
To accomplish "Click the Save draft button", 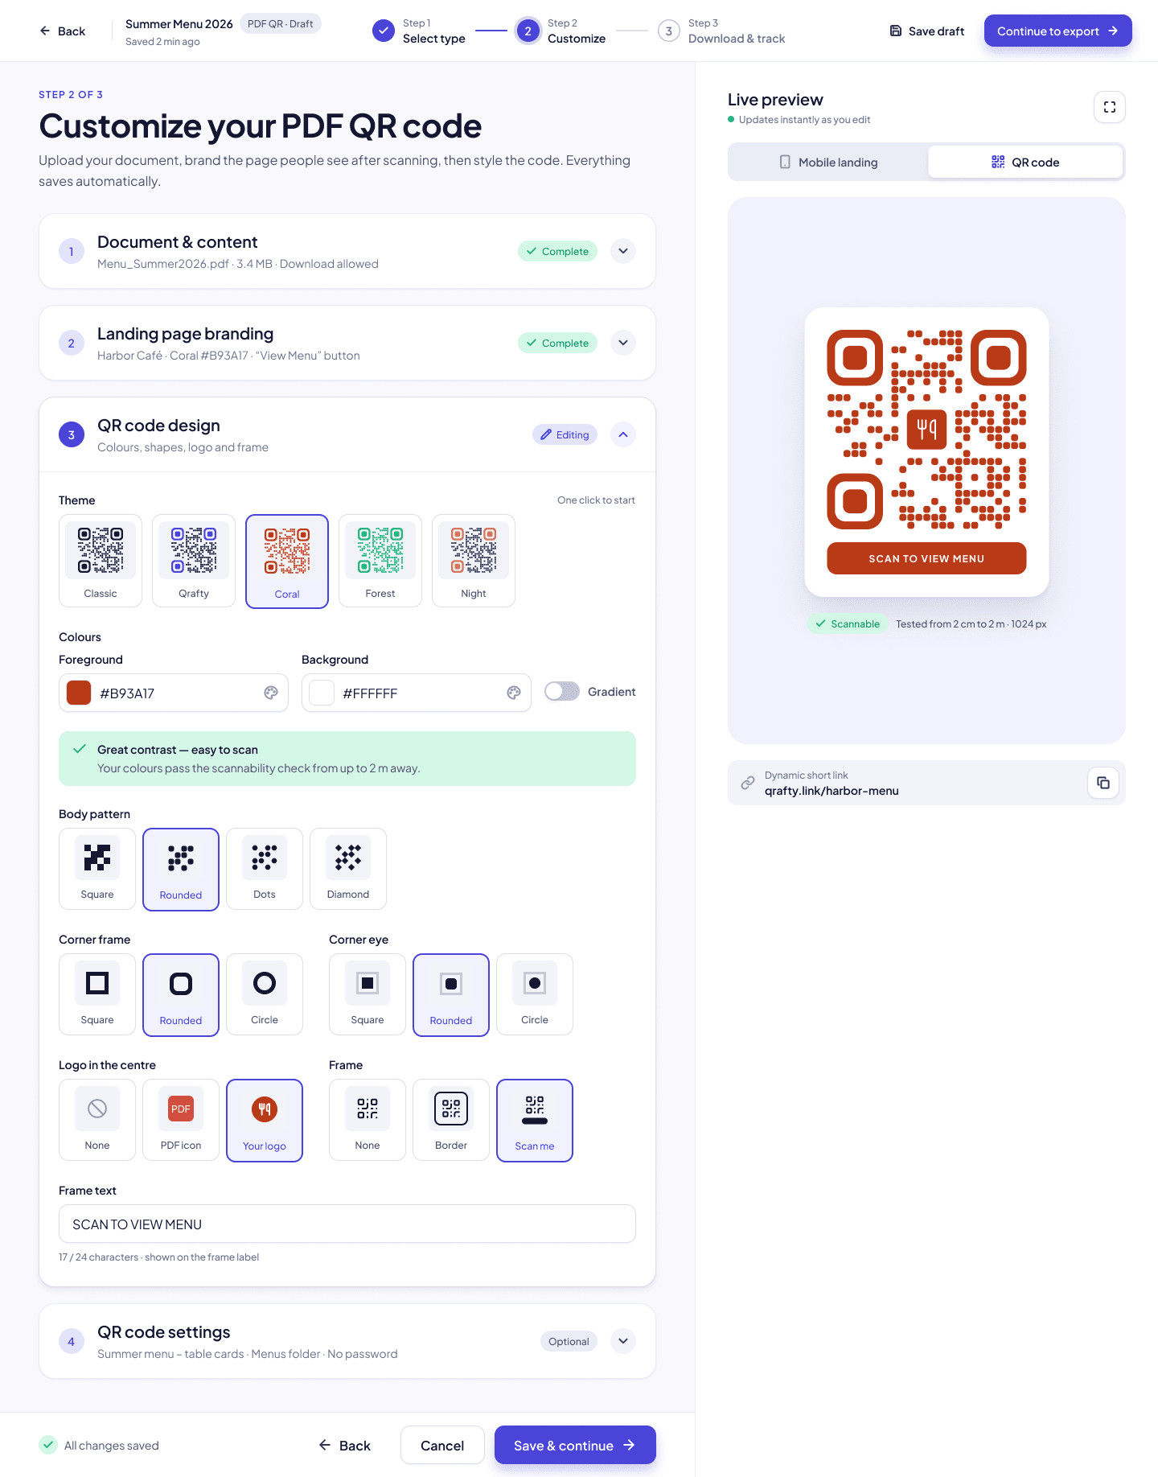I will 926,31.
